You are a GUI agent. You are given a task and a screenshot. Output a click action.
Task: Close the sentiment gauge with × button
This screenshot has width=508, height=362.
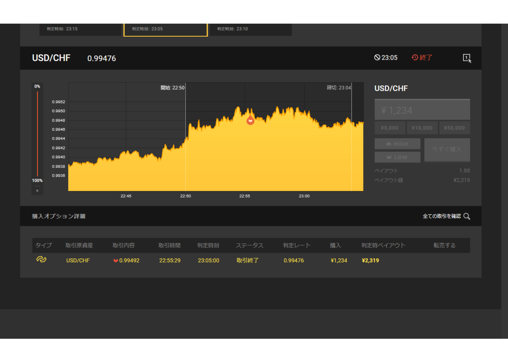pos(37,191)
